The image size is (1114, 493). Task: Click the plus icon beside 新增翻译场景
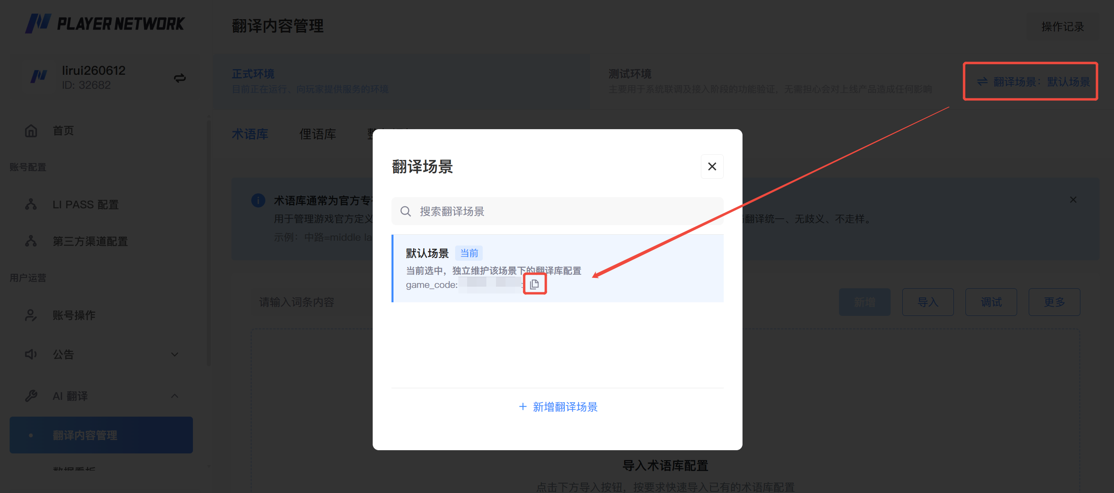[523, 407]
